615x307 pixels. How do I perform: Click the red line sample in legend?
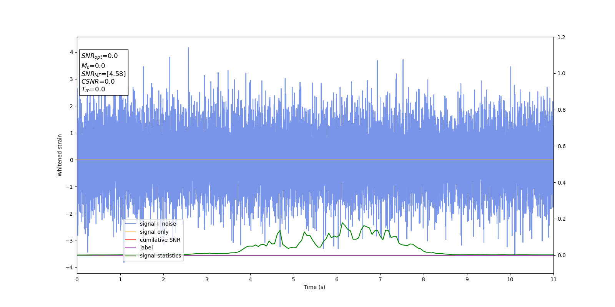point(131,240)
